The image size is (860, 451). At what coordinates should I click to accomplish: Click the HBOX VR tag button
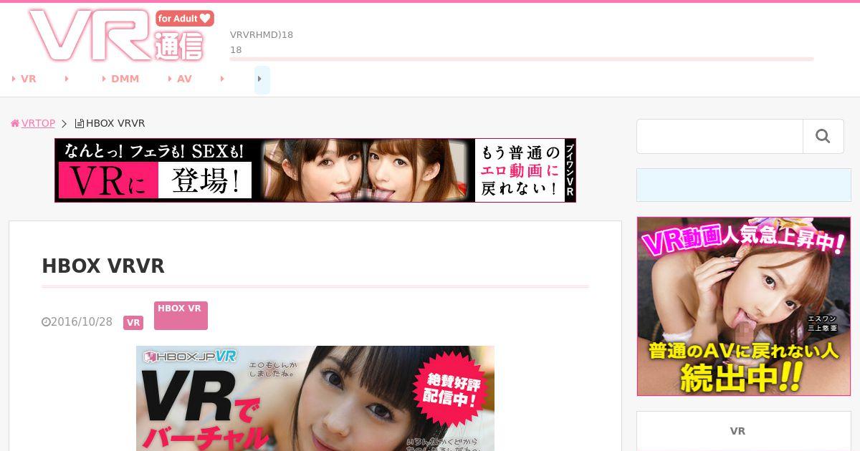point(181,316)
